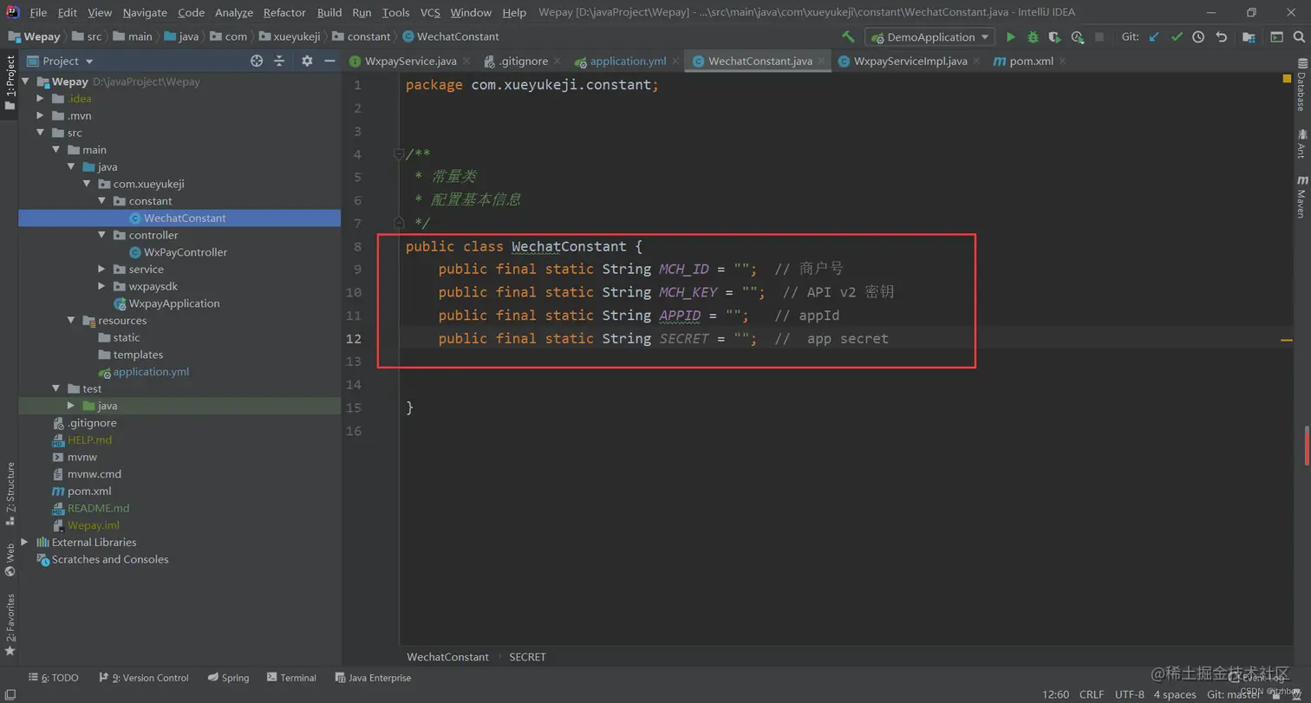Open the File menu

pos(38,12)
